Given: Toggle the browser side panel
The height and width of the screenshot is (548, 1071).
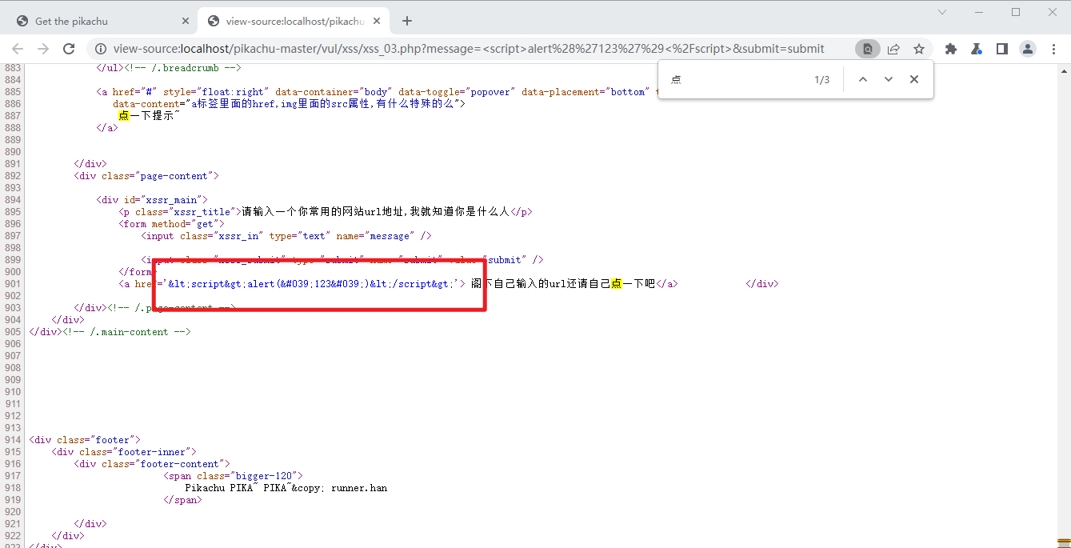Looking at the screenshot, I should click(x=1002, y=49).
